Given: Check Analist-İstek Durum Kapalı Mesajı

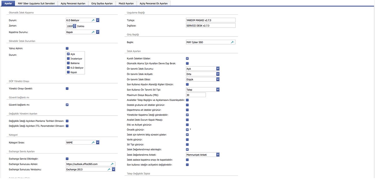Looking at the screenshot, I should pos(187,120).
